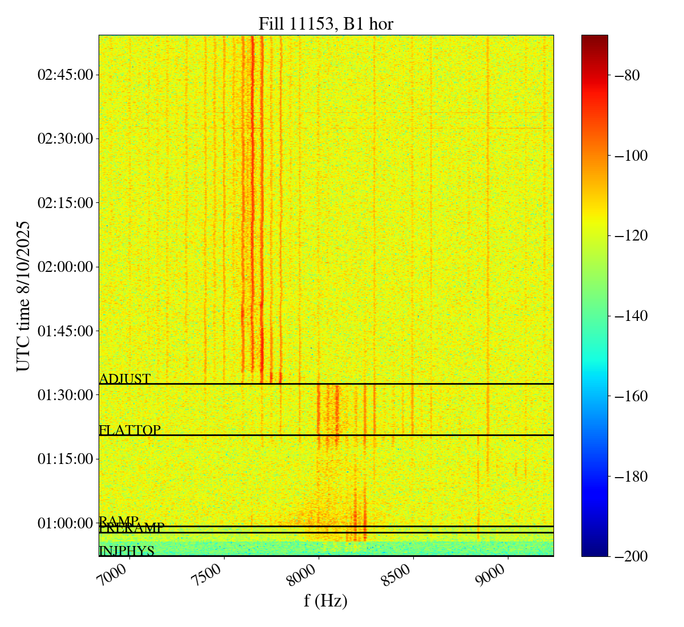The width and height of the screenshot is (684, 627).
Task: Select the −140 colorbar tick label
Action: [631, 316]
